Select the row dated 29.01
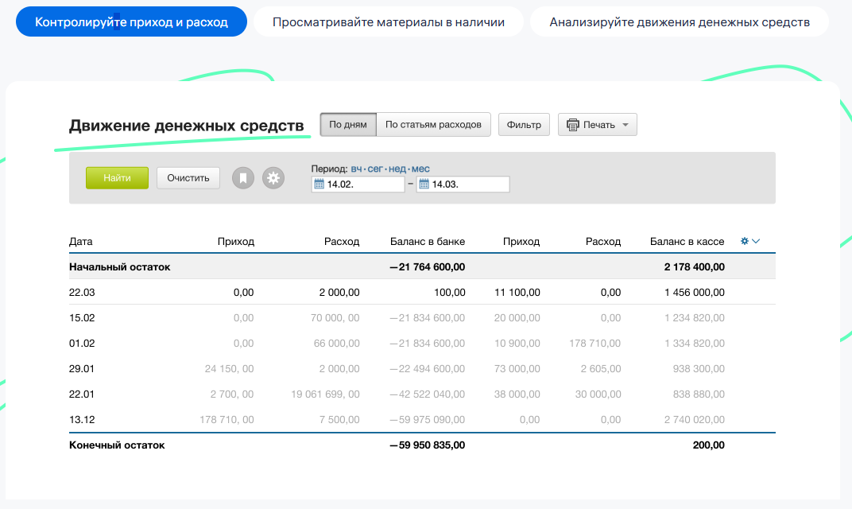852x509 pixels. click(x=422, y=369)
